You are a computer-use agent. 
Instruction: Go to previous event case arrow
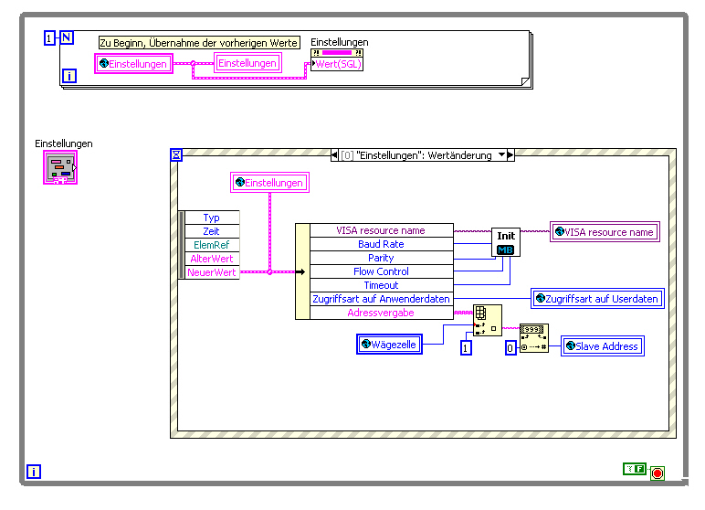[334, 155]
